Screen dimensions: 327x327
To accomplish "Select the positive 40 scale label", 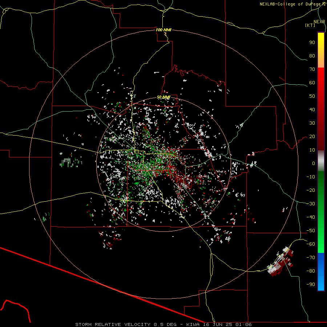I will (312, 110).
